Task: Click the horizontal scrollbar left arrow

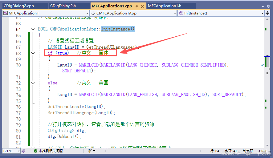Action: [x=105, y=151]
